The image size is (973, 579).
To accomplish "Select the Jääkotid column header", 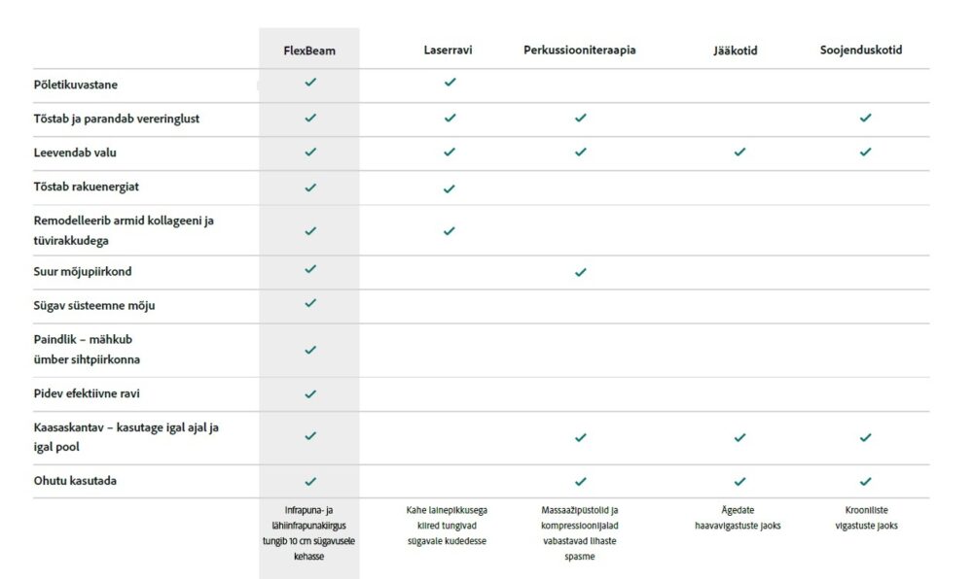I will click(x=736, y=51).
